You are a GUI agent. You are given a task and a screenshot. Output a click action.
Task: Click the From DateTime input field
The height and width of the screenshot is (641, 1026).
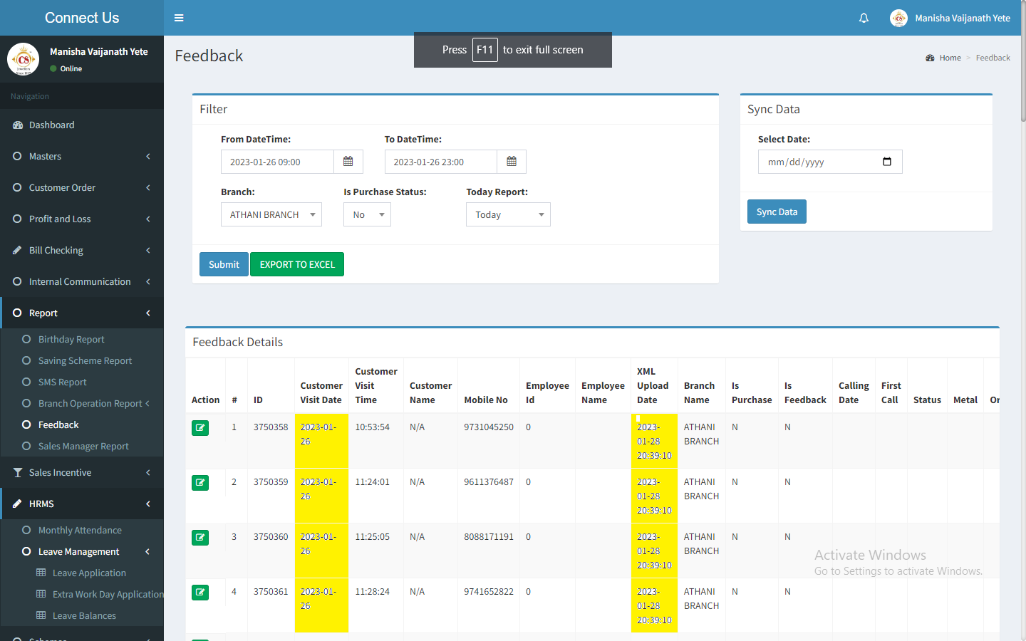click(x=277, y=162)
